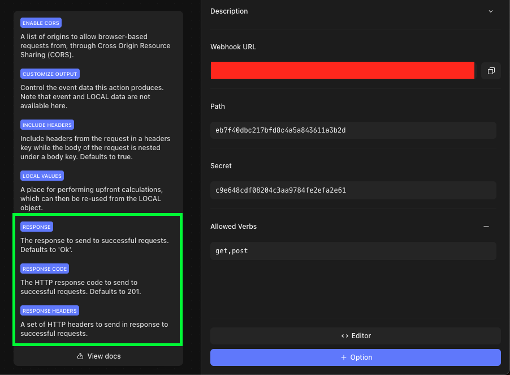
Task: Add the RESPONSE CODE option tag
Action: [45, 269]
